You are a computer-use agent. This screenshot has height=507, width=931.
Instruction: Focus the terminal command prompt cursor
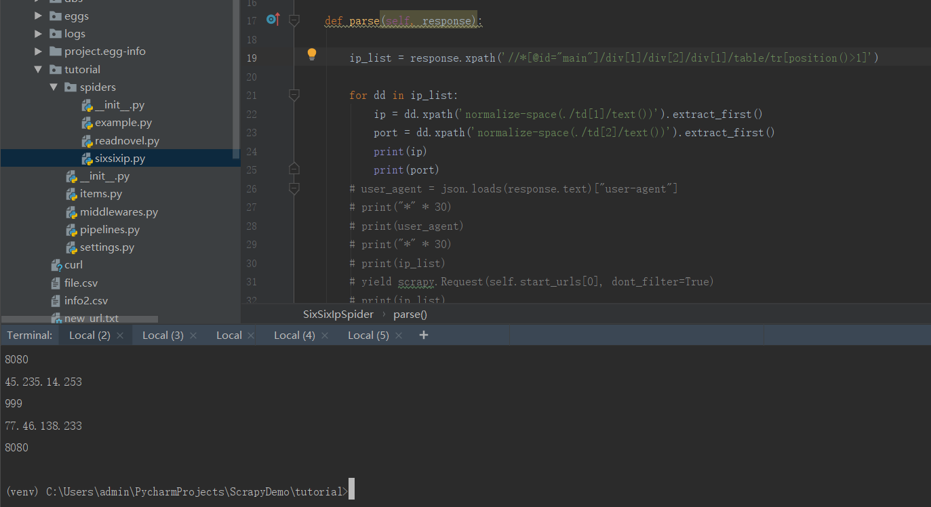[351, 490]
